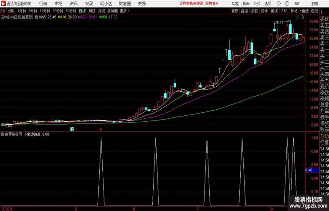This screenshot has width=329, height=211.
Task: Click the blue 0.48 indicator value tag
Action: (x=312, y=170)
